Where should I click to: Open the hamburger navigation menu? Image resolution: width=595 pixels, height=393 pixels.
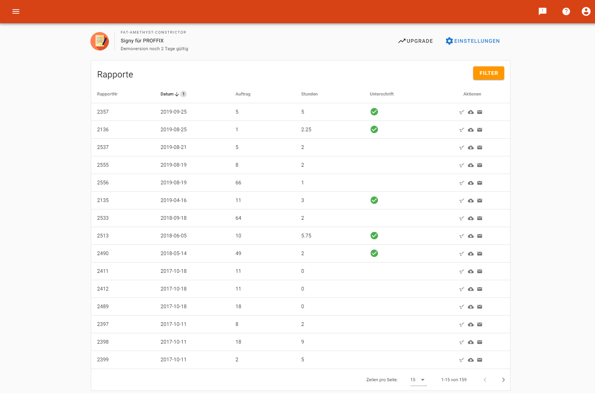coord(16,11)
